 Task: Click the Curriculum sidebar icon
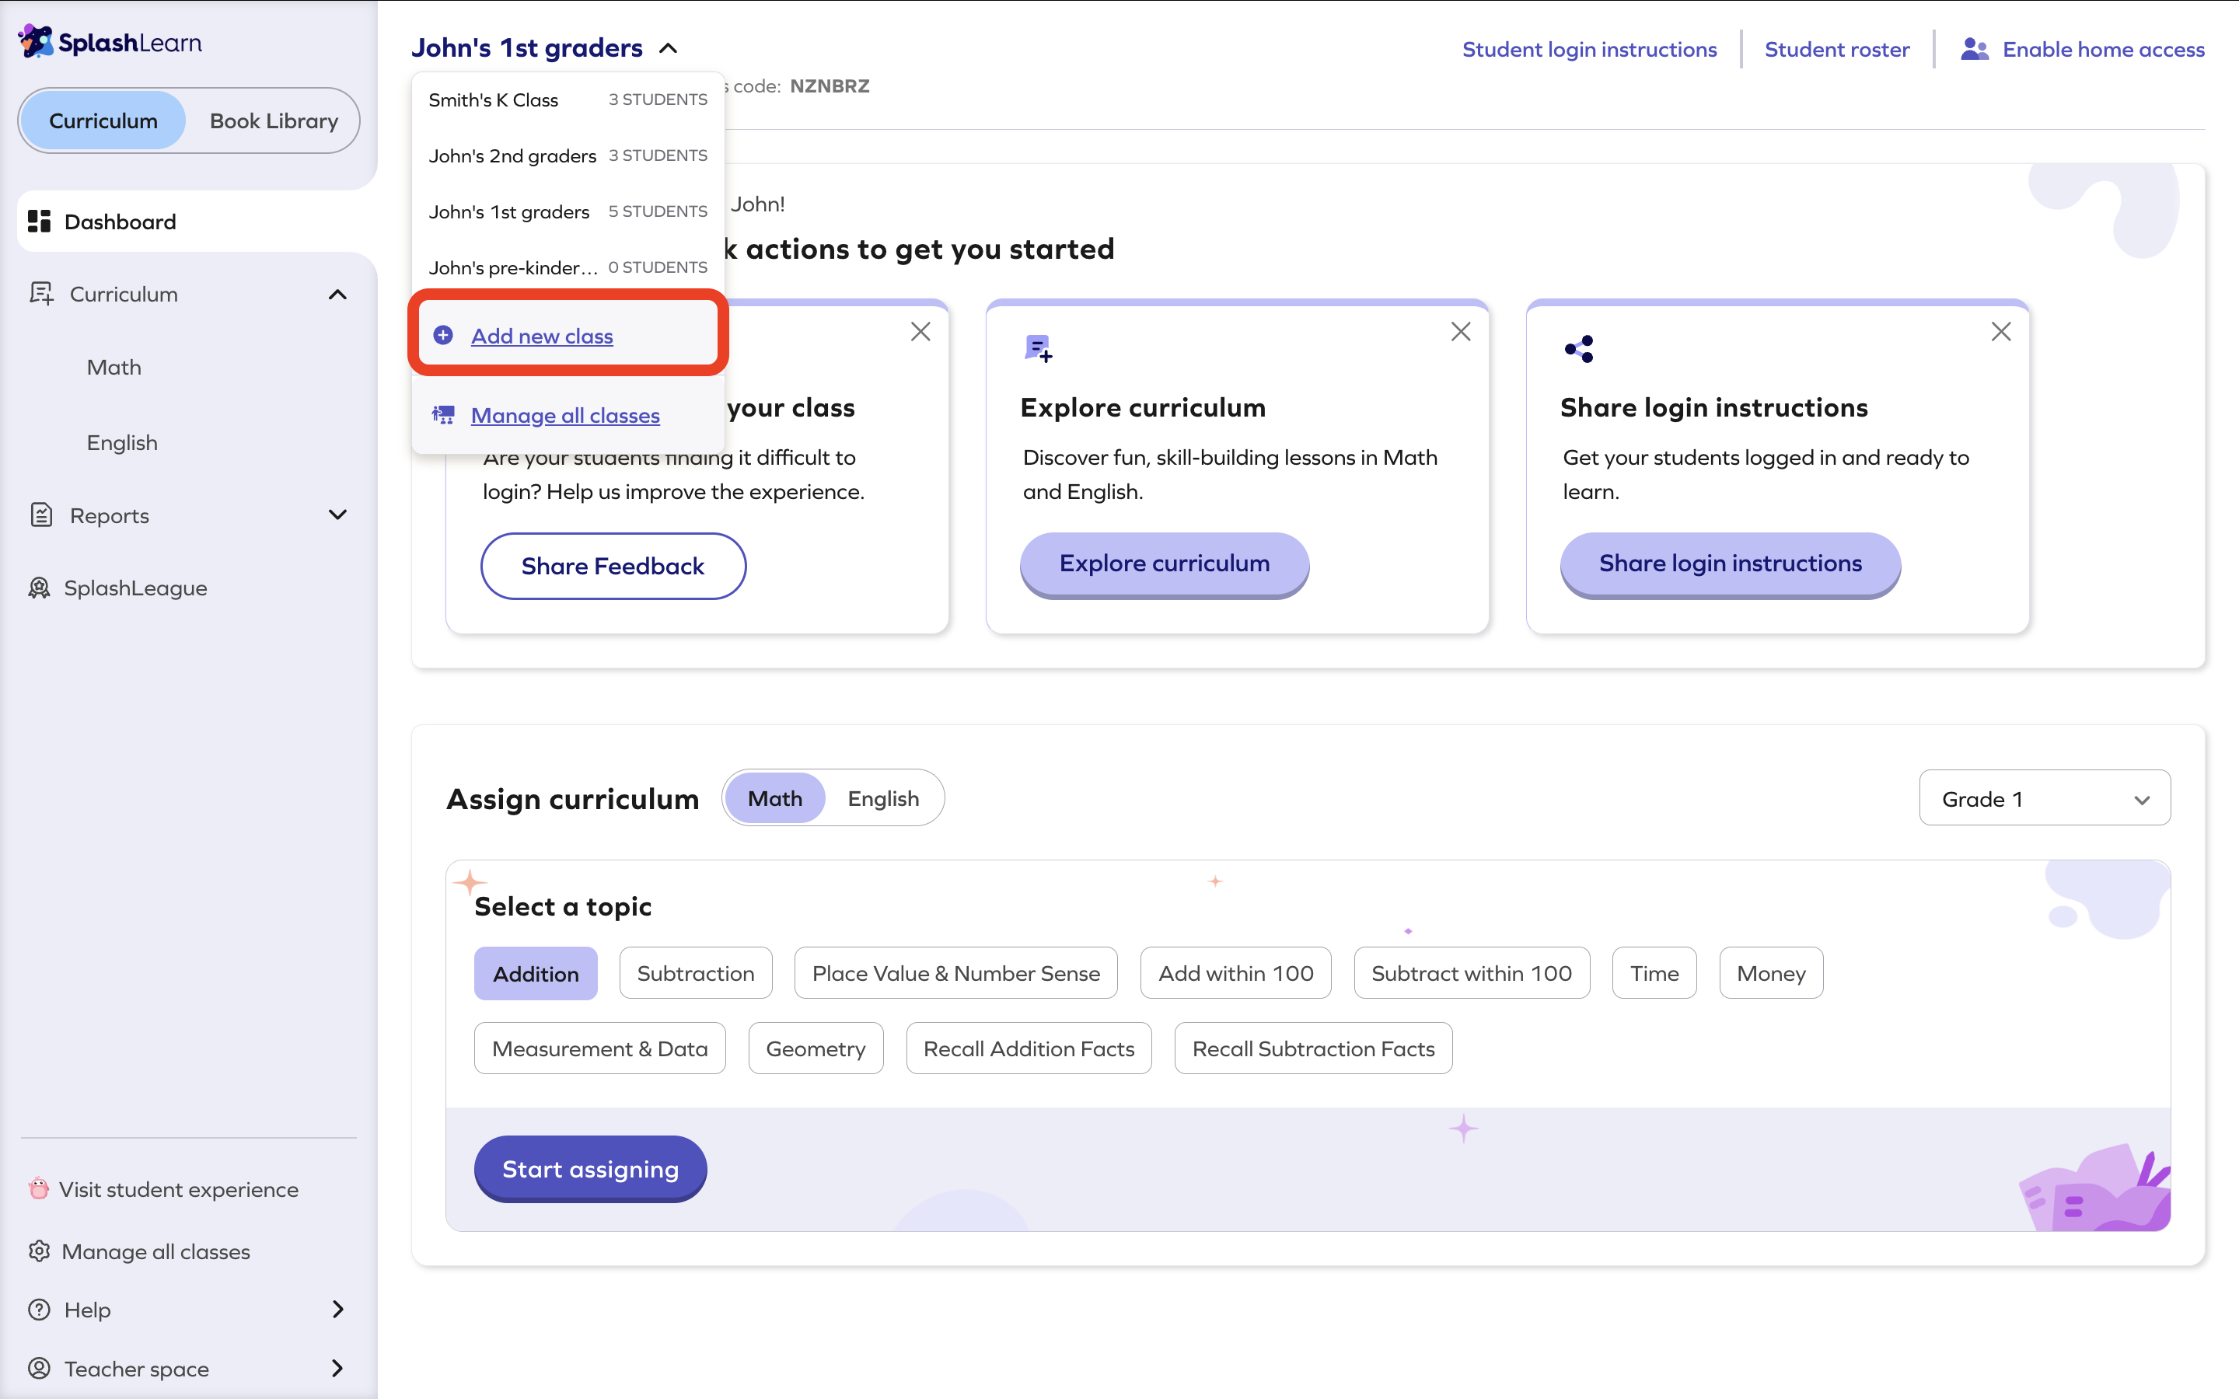click(x=40, y=293)
